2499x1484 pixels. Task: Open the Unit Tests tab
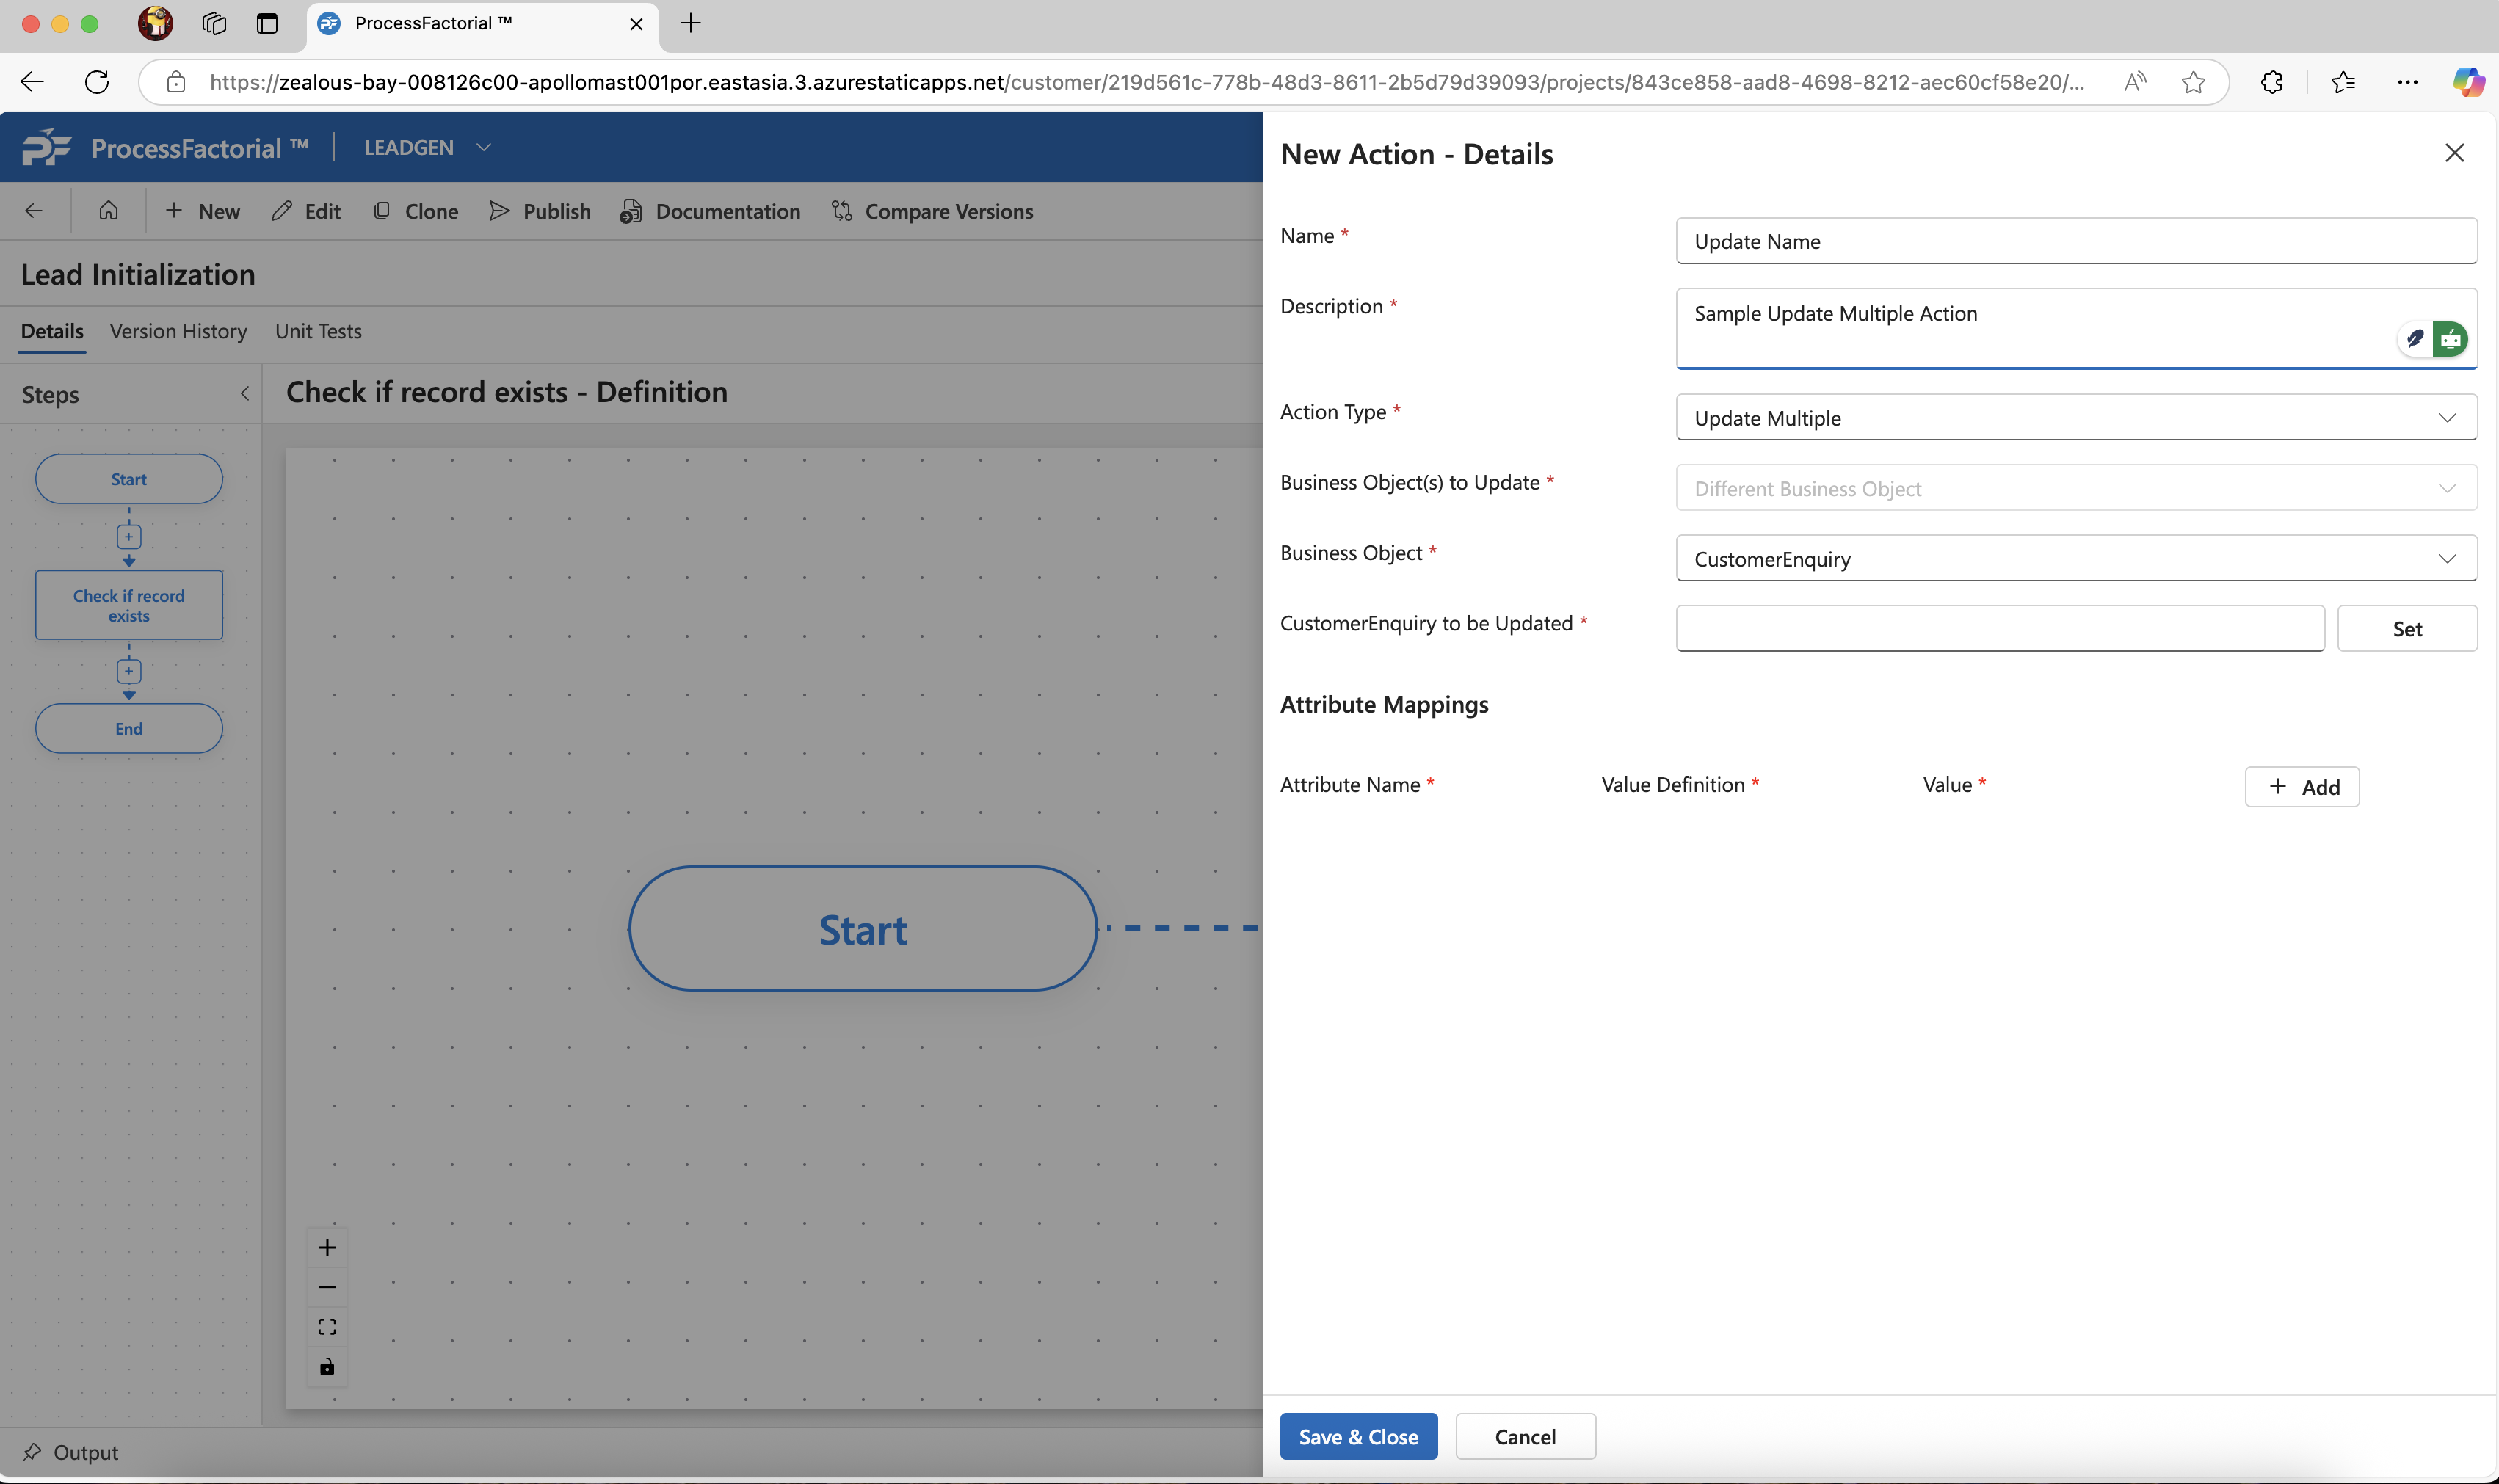318,331
